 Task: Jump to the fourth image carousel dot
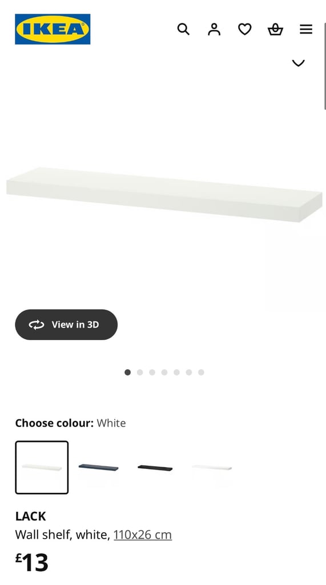(x=164, y=372)
